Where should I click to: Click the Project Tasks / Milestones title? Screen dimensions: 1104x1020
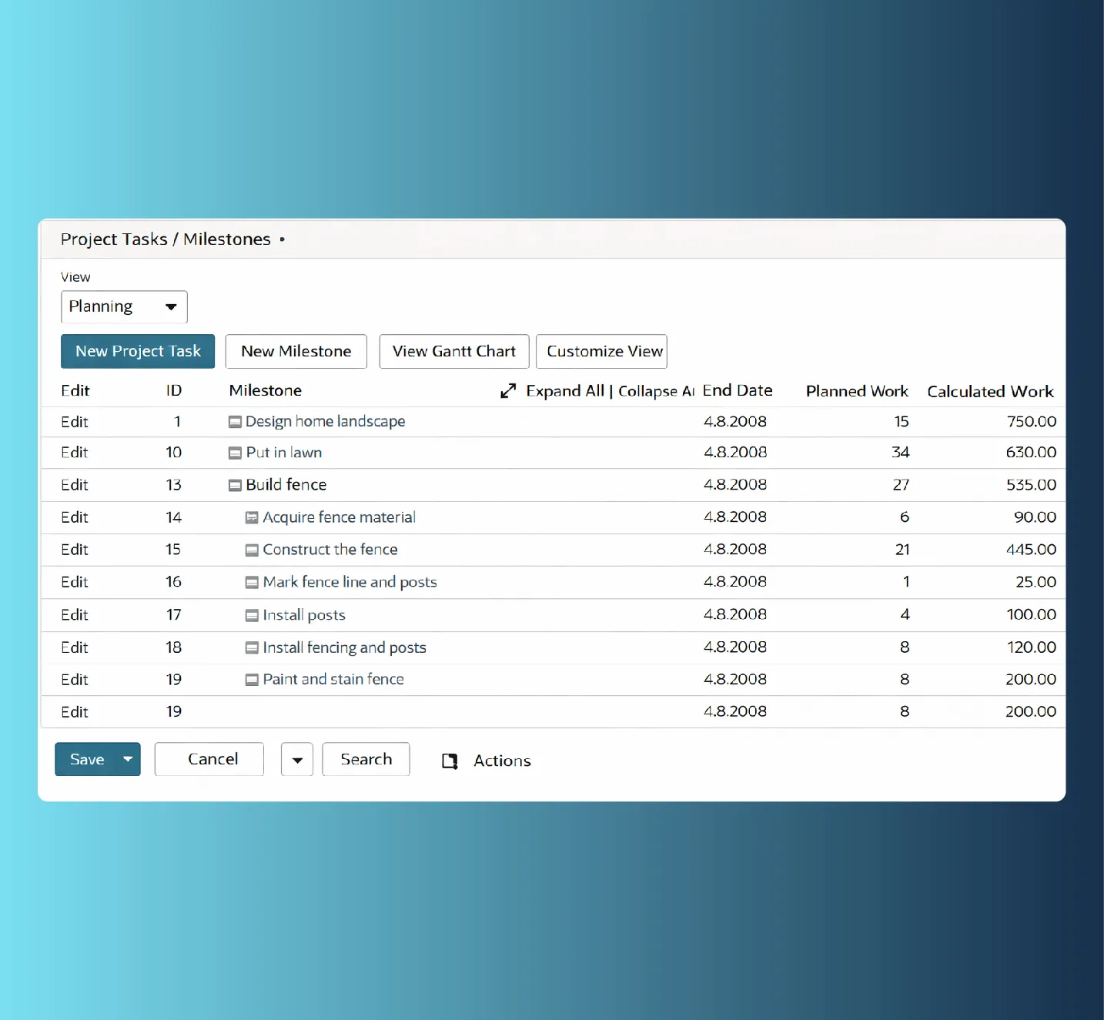click(166, 239)
